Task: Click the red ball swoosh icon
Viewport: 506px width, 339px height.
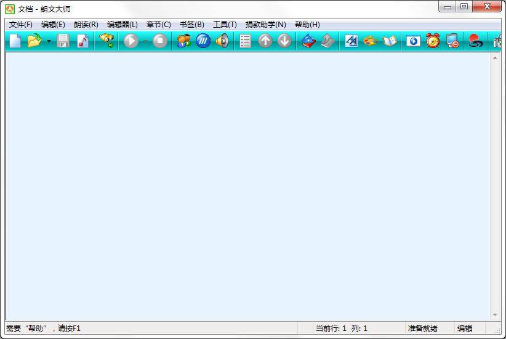Action: [475, 41]
